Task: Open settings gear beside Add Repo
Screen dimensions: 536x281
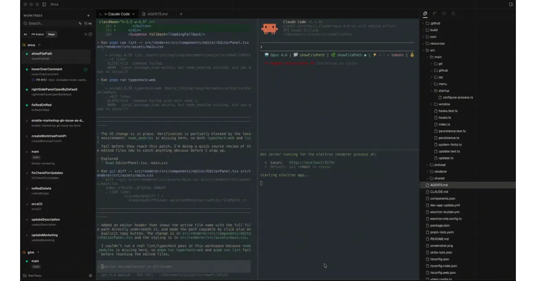Action: click(90, 276)
